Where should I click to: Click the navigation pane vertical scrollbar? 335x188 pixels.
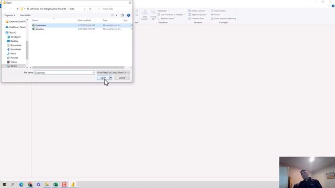pos(27,50)
